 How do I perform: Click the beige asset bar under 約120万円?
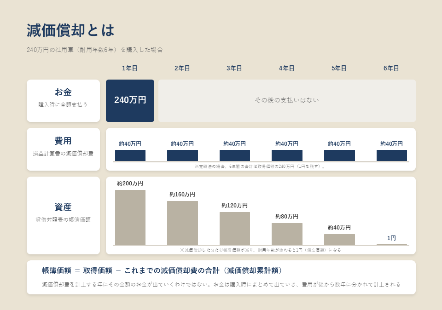[235, 229]
